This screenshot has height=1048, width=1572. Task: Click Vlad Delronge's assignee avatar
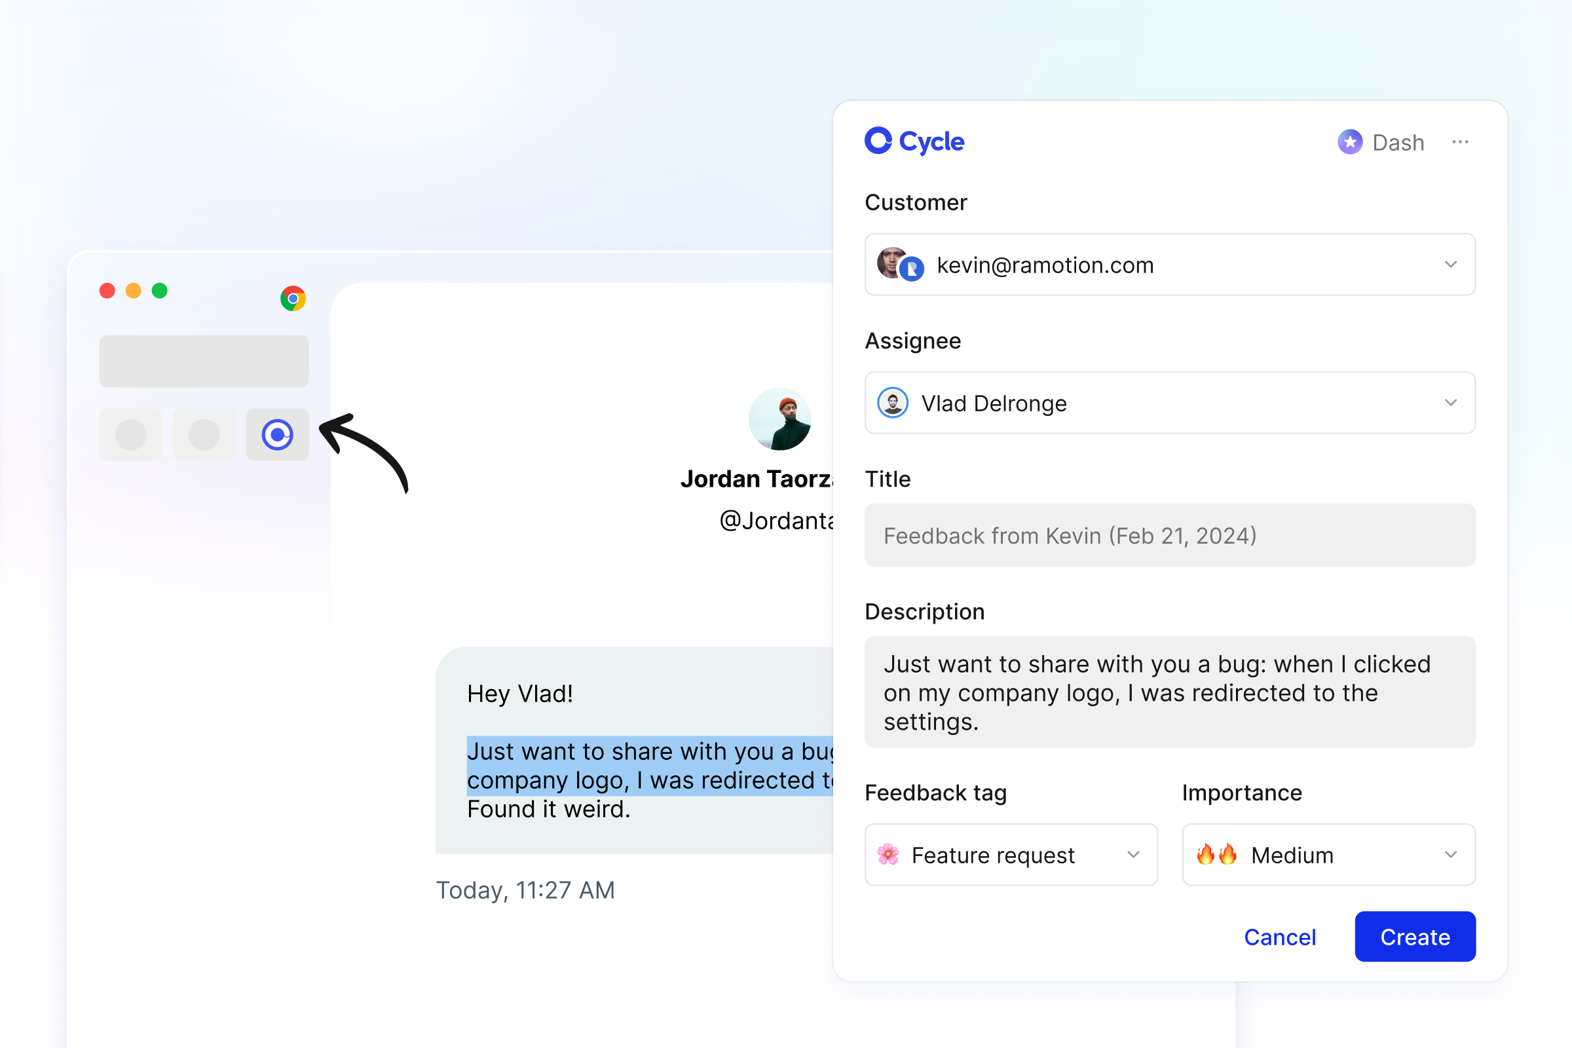(892, 403)
